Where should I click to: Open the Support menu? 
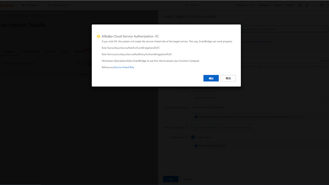278,5
